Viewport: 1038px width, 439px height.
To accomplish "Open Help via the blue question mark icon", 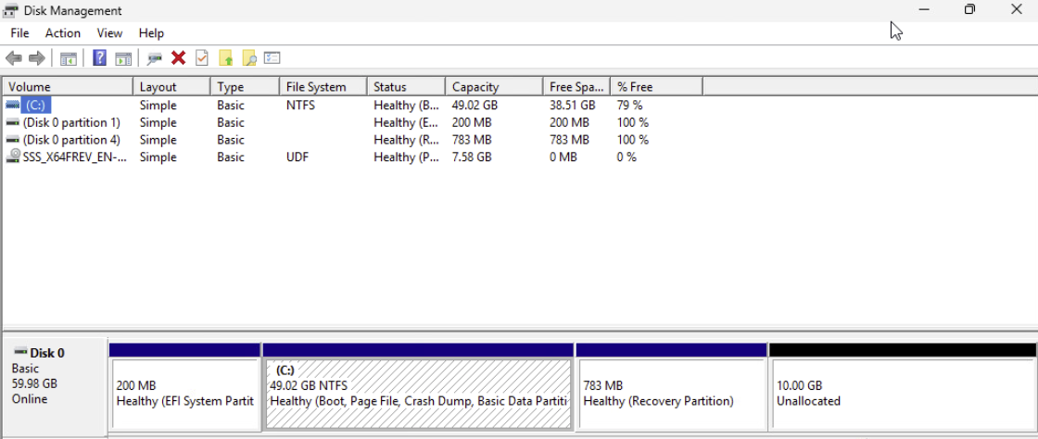I will (100, 58).
